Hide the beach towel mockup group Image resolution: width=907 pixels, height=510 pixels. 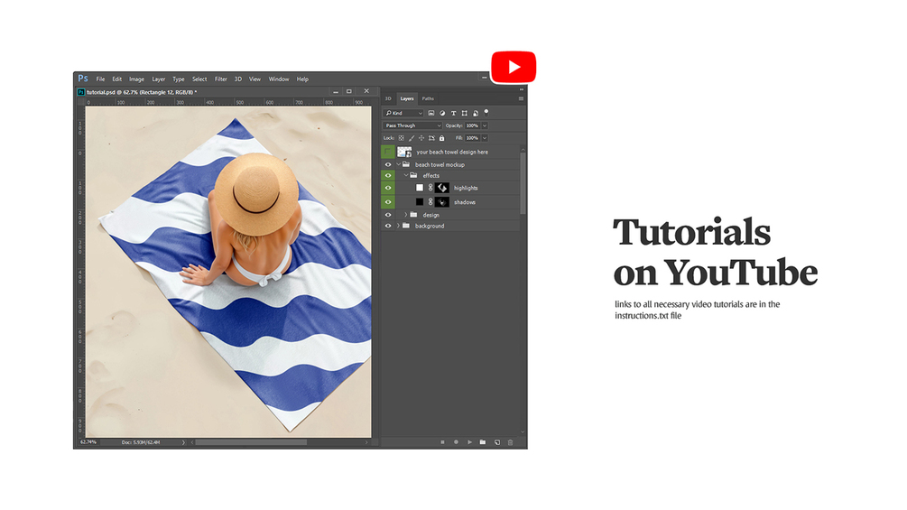tap(388, 165)
